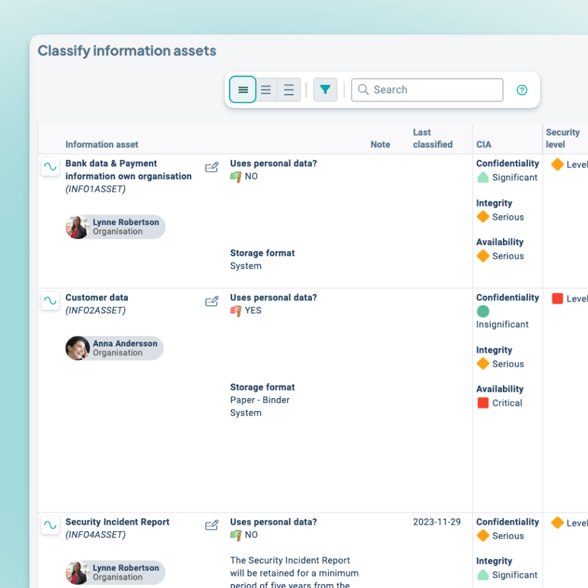Click Lynne Robertson chip on Bank data row

click(116, 227)
